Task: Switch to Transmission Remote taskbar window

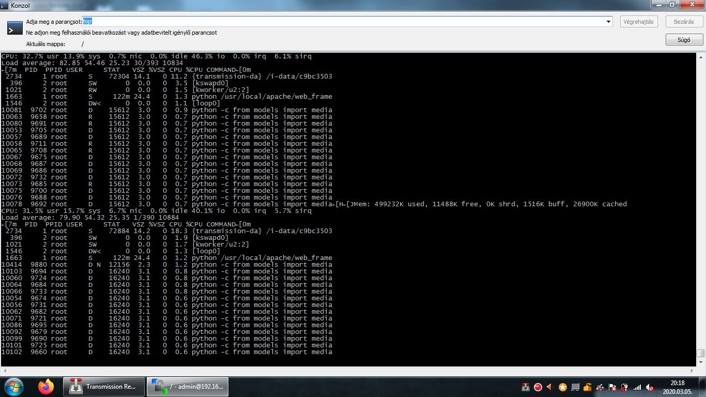Action: pyautogui.click(x=103, y=387)
